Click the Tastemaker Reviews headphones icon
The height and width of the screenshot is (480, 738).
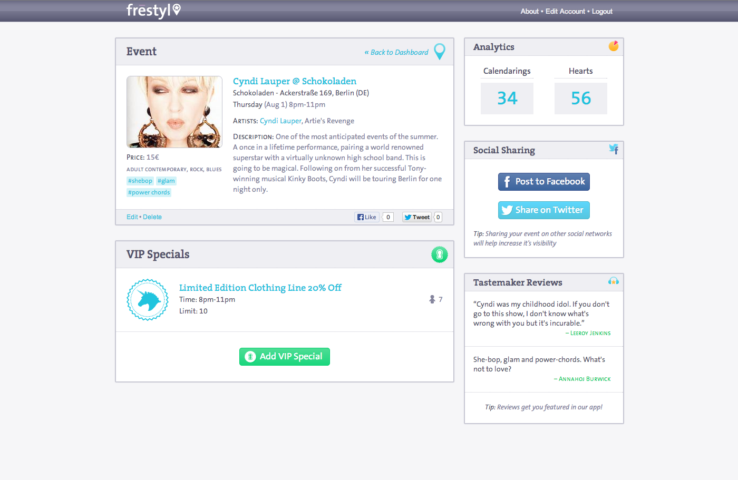(614, 281)
